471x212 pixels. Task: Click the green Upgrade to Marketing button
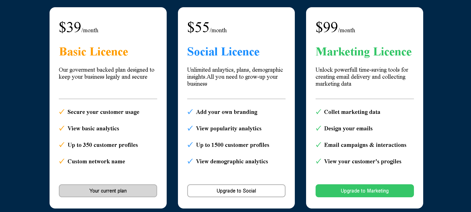point(365,191)
